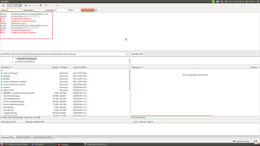Refresh the file and folder lists
This screenshot has width=260, height=146.
[26, 6]
